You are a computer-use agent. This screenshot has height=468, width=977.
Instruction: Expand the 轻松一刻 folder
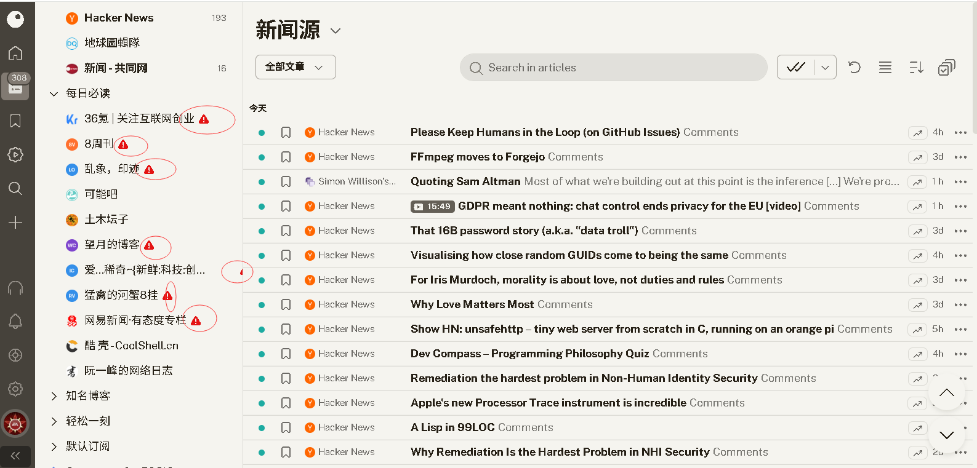click(54, 421)
